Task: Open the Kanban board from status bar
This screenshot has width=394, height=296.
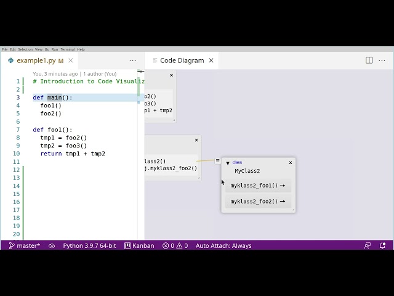Action: [x=139, y=245]
